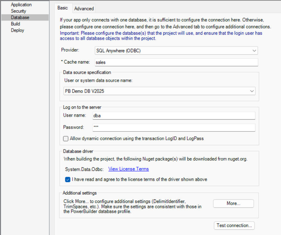This screenshot has width=281, height=235.
Task: Open the Provider dropdown showing SQL Anywhere
Action: [176, 51]
